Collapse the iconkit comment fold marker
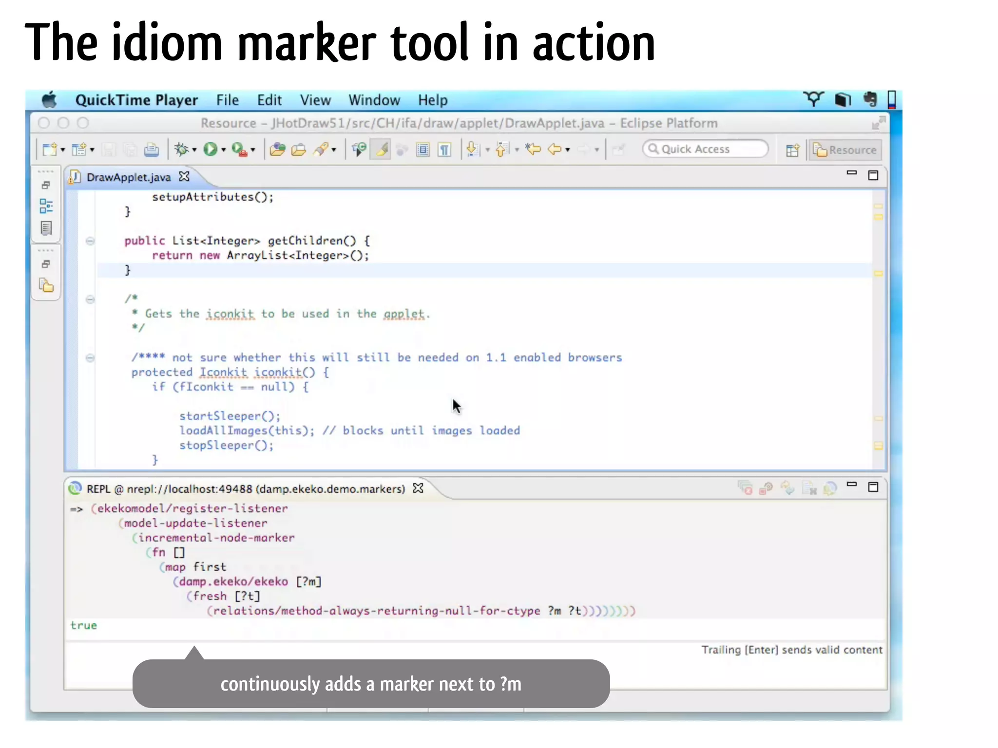998x748 pixels. 90,299
